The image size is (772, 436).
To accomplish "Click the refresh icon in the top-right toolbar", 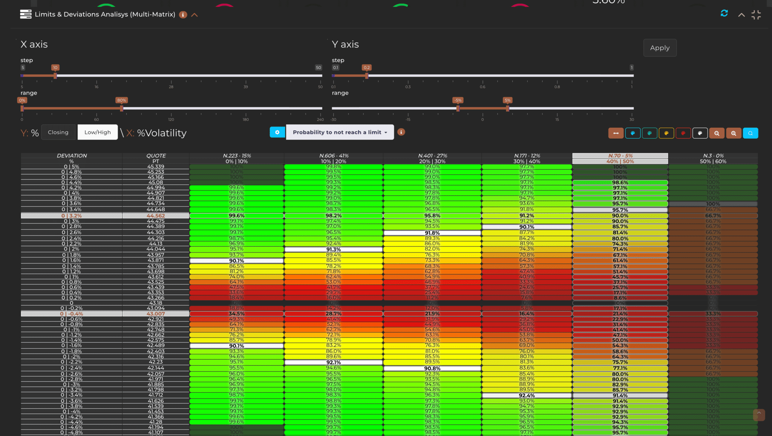I will tap(723, 14).
